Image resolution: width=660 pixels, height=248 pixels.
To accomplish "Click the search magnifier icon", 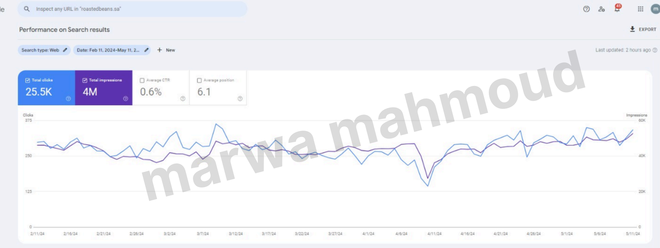I will click(27, 9).
